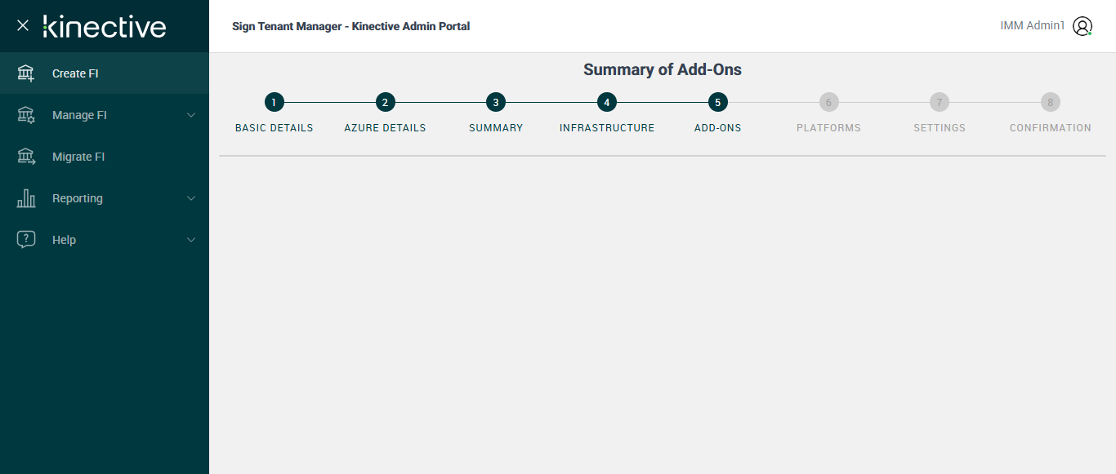
Task: Return to step 3 Summary
Action: pyautogui.click(x=496, y=103)
